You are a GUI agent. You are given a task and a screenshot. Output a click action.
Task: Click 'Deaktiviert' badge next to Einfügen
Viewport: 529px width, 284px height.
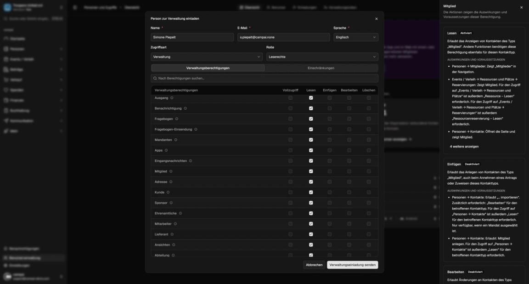coord(472,164)
